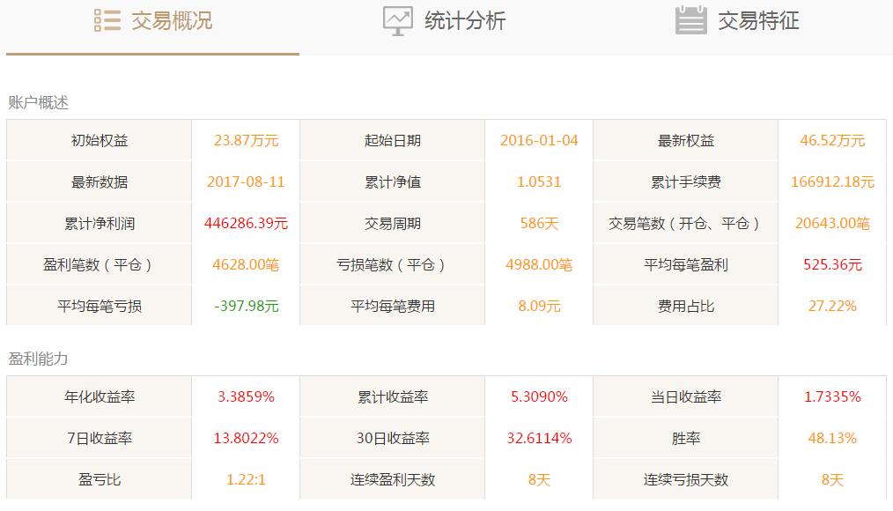Click the list icon beside 交易概况
Viewport: 893px width, 511px height.
pos(107,20)
